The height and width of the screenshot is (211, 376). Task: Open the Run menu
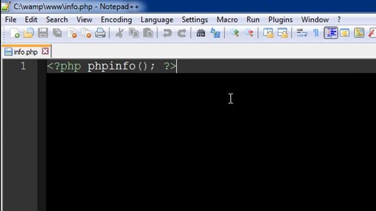click(253, 19)
